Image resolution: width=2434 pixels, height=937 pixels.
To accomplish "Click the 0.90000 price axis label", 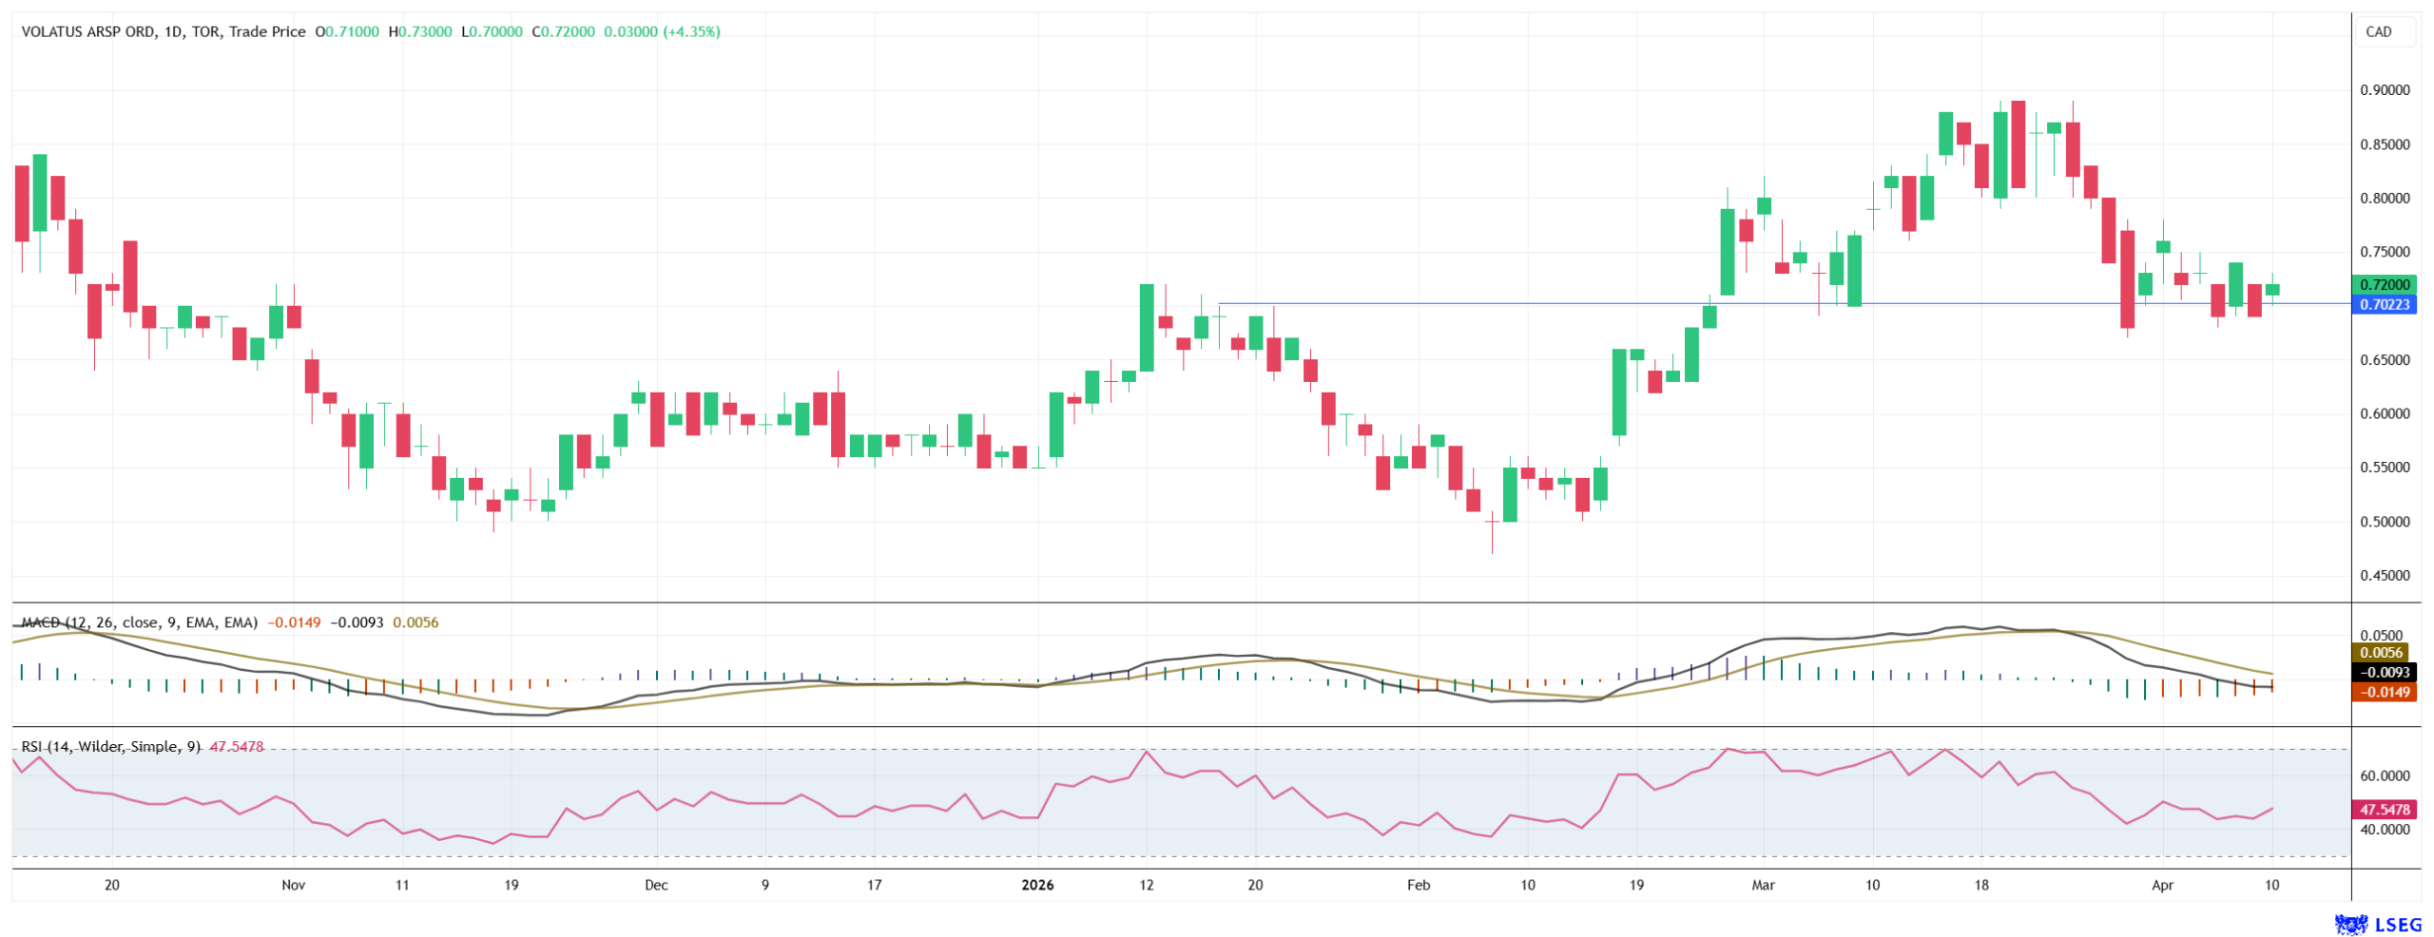I will click(x=2384, y=90).
